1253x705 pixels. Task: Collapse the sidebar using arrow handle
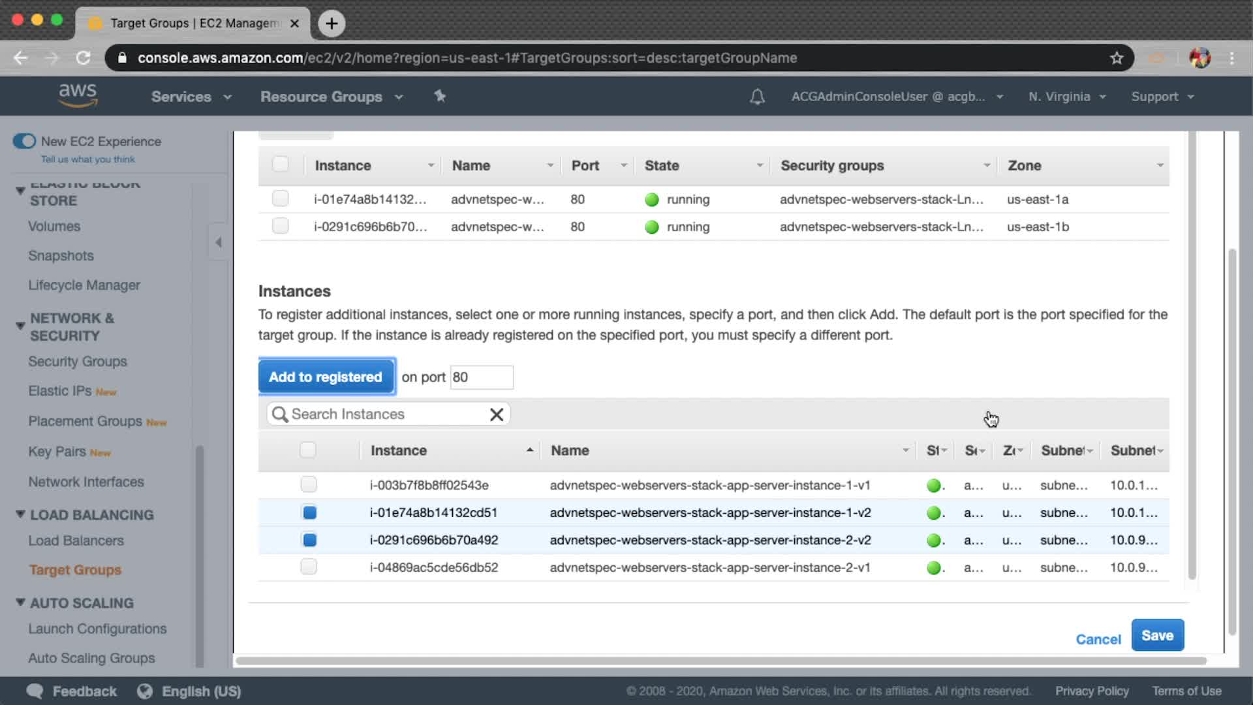pyautogui.click(x=219, y=242)
